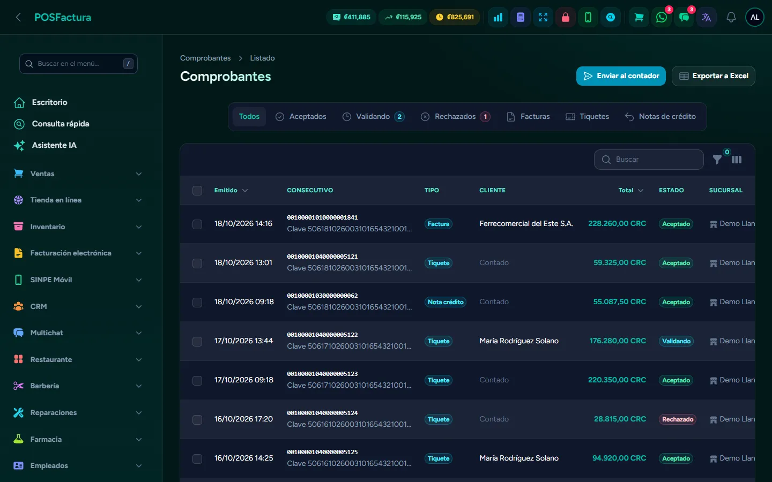Open the language translation icon
The image size is (772, 482).
707,17
